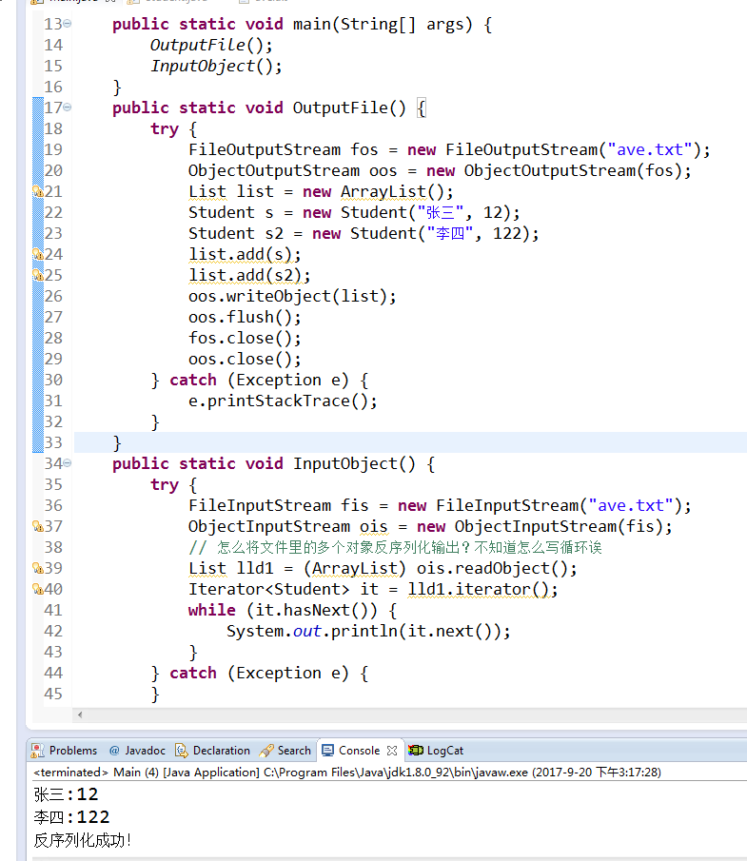Viewport: 747px width, 861px height.
Task: Click the '反序列化成功!' console output line
Action: pyautogui.click(x=83, y=841)
